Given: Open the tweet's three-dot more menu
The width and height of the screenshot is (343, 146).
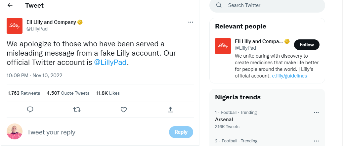Looking at the screenshot, I should [x=191, y=22].
